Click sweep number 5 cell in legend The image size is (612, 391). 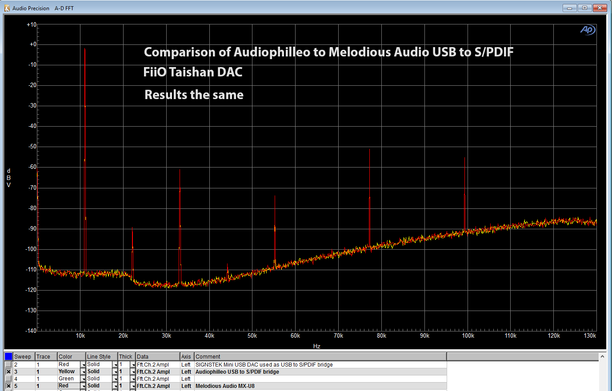click(24, 386)
